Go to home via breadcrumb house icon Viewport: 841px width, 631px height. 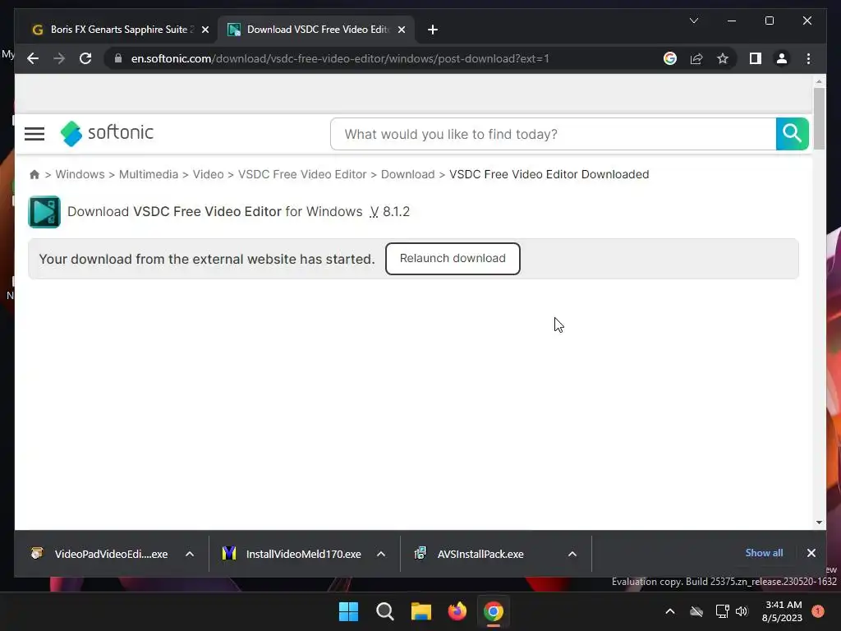[x=34, y=174]
